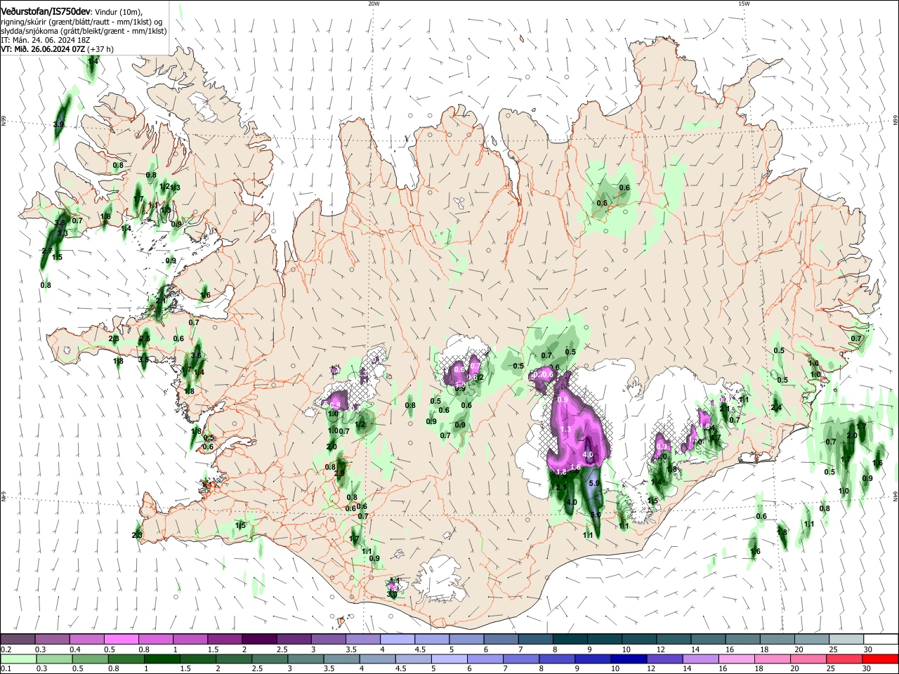The width and height of the screenshot is (899, 674).
Task: Choose the green 0.5 swatch in lower legend row
Action: pos(91,659)
